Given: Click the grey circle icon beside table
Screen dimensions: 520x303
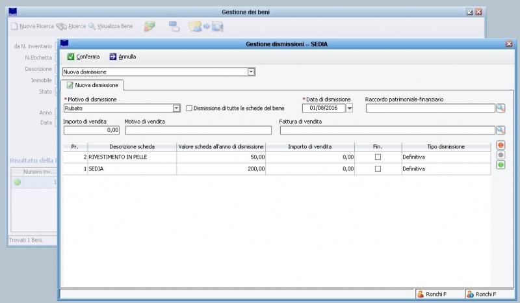Looking at the screenshot, I should point(500,155).
